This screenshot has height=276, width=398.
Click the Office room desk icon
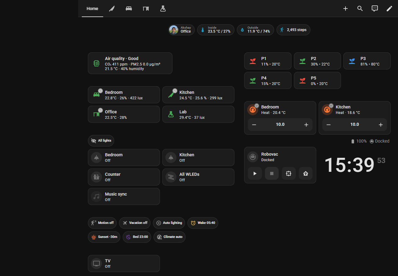point(96,114)
